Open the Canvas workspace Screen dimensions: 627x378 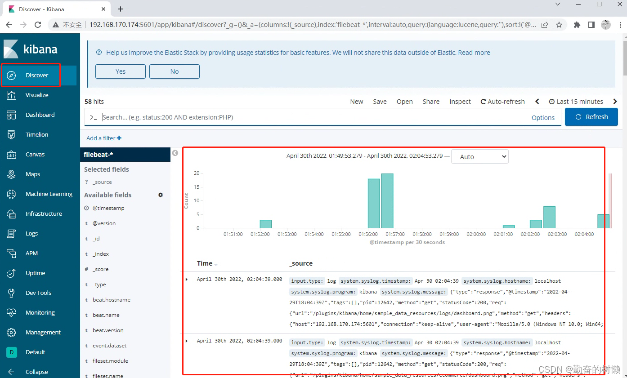pyautogui.click(x=35, y=154)
